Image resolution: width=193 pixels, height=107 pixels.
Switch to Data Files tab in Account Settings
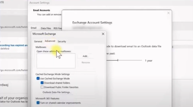[x=46, y=28]
